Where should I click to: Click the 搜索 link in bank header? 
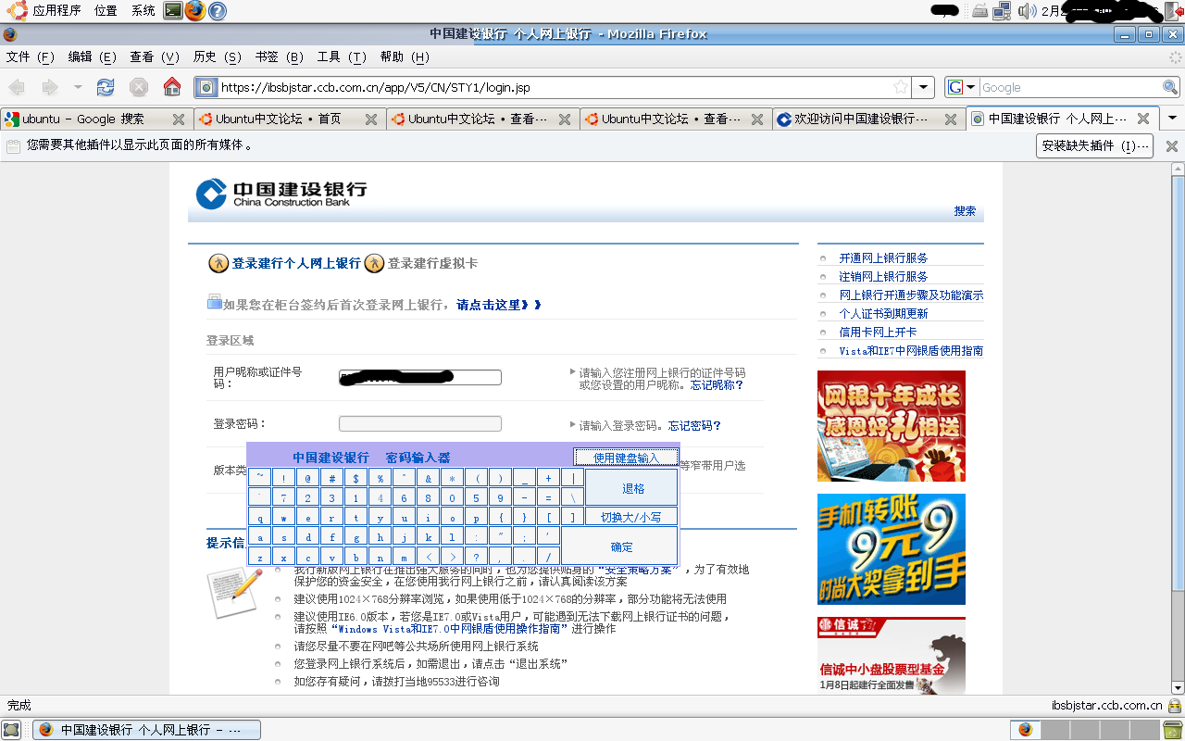[965, 210]
